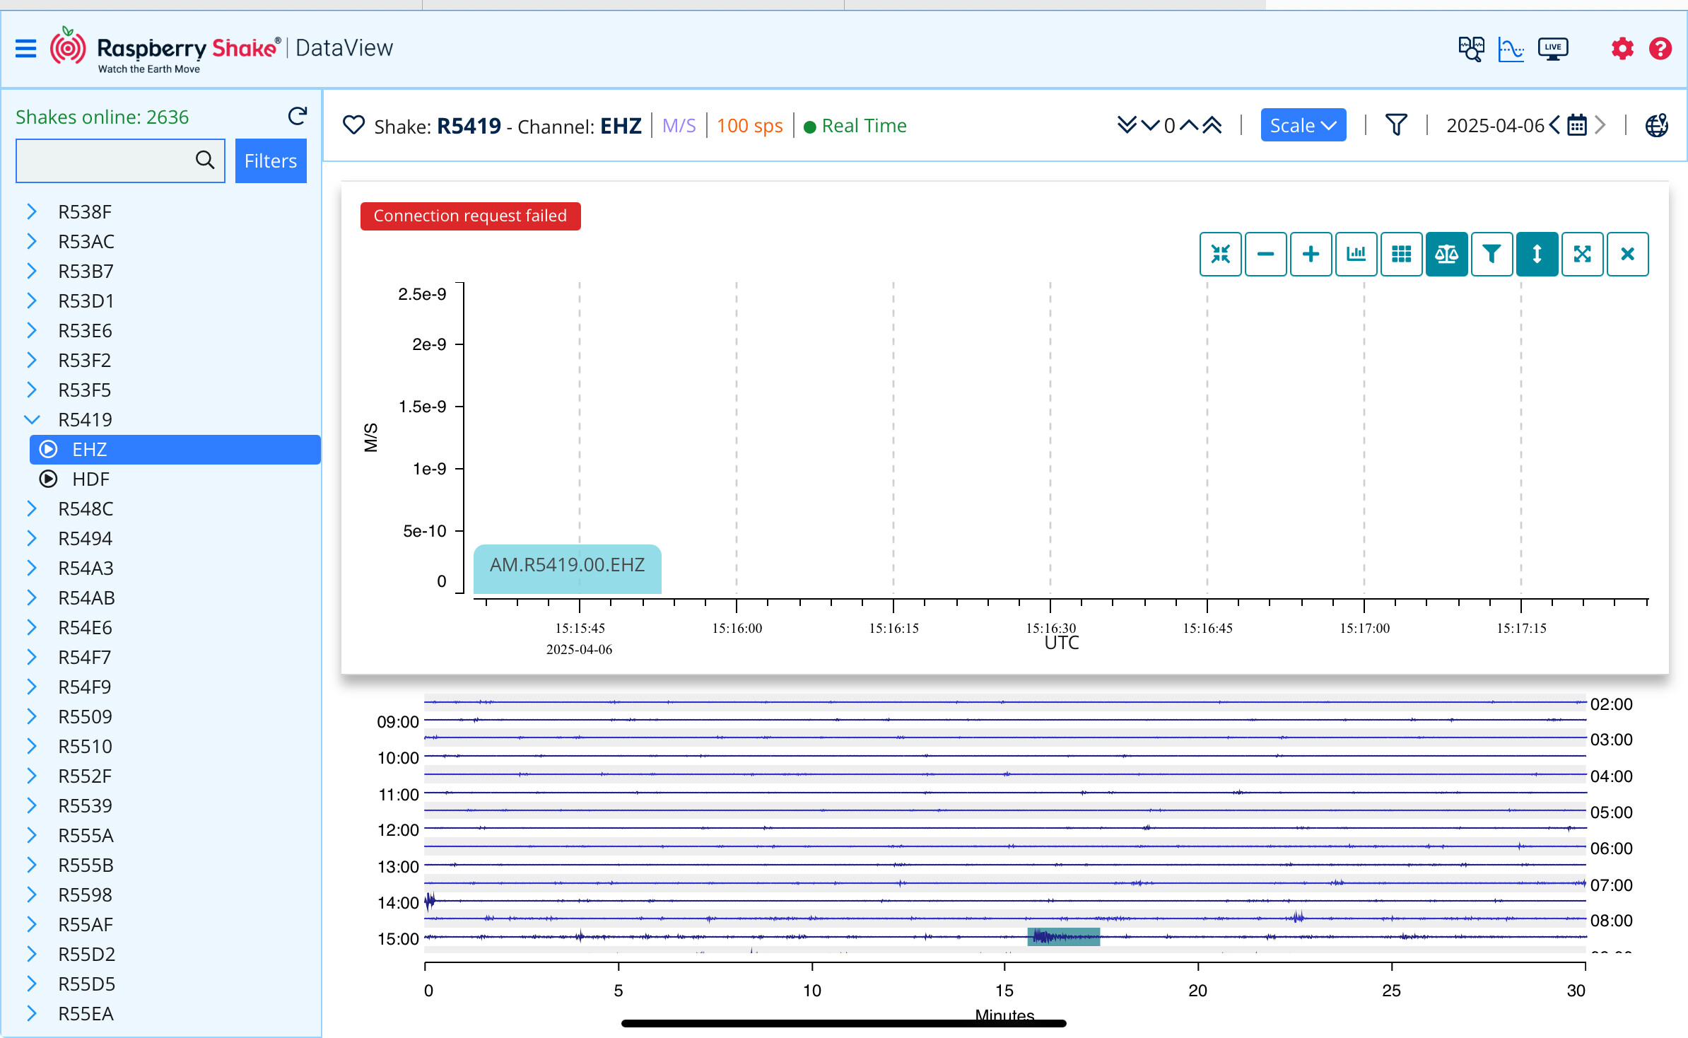Screen dimensions: 1688x1038
Task: Click the 2025-04-06 date text
Action: [x=1495, y=125]
